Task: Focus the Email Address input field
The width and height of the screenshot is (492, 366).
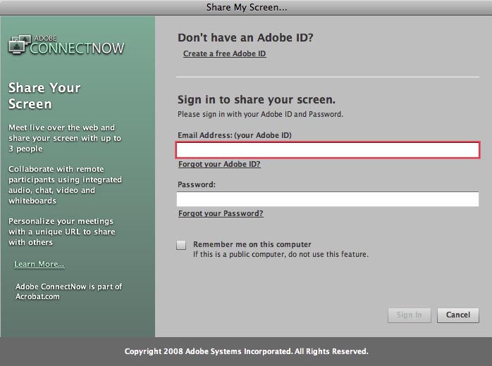Action: [x=328, y=150]
